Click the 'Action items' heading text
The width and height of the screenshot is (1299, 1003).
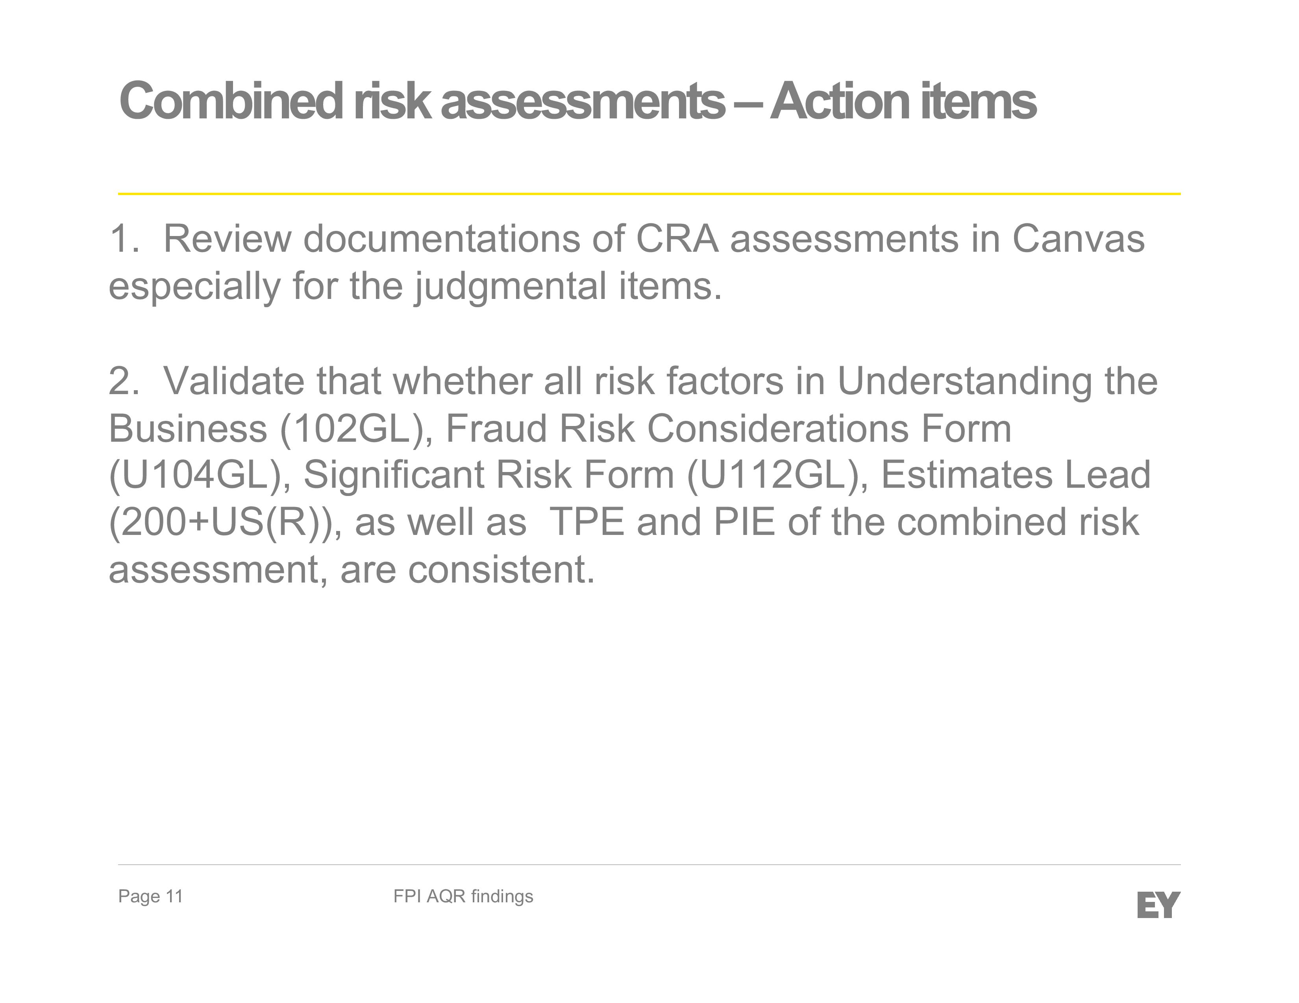[x=903, y=100]
